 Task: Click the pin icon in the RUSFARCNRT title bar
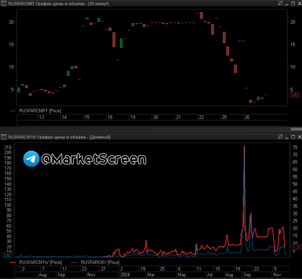(x=280, y=3)
